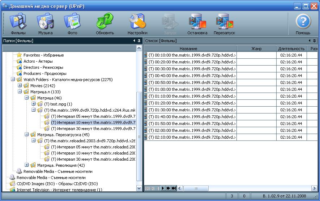Restart the server via Перезапуск
Image resolution: width=320 pixels, height=201 pixels.
click(x=224, y=24)
